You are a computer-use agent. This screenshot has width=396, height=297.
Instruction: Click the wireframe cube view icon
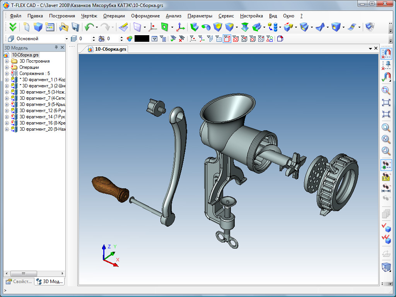[386, 267]
